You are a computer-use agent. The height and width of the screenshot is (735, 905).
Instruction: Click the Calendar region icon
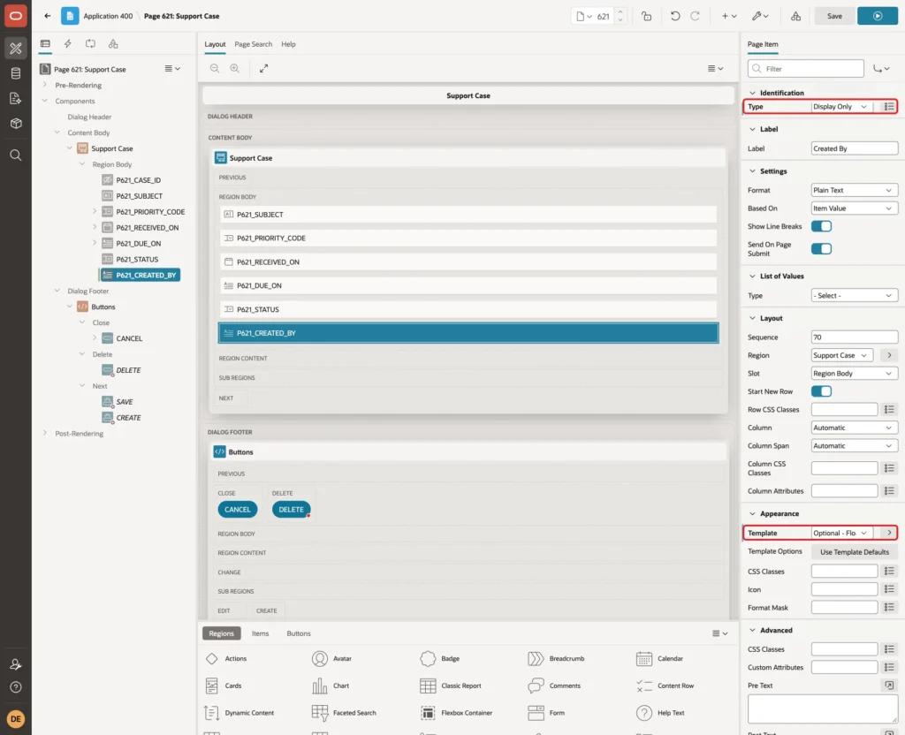[x=643, y=658]
